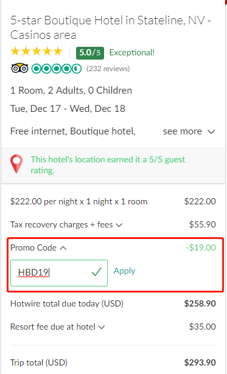The image size is (227, 374).
Task: Click the green 5.0/5 score badge
Action: point(90,53)
